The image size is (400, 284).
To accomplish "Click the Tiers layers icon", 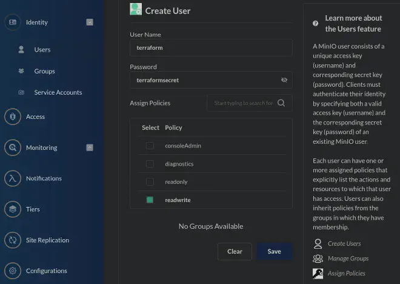I will [13, 209].
